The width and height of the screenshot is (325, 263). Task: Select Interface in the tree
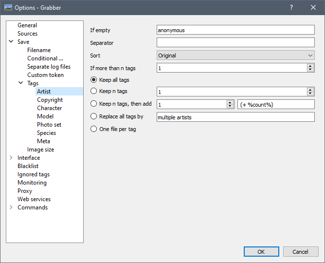point(29,158)
